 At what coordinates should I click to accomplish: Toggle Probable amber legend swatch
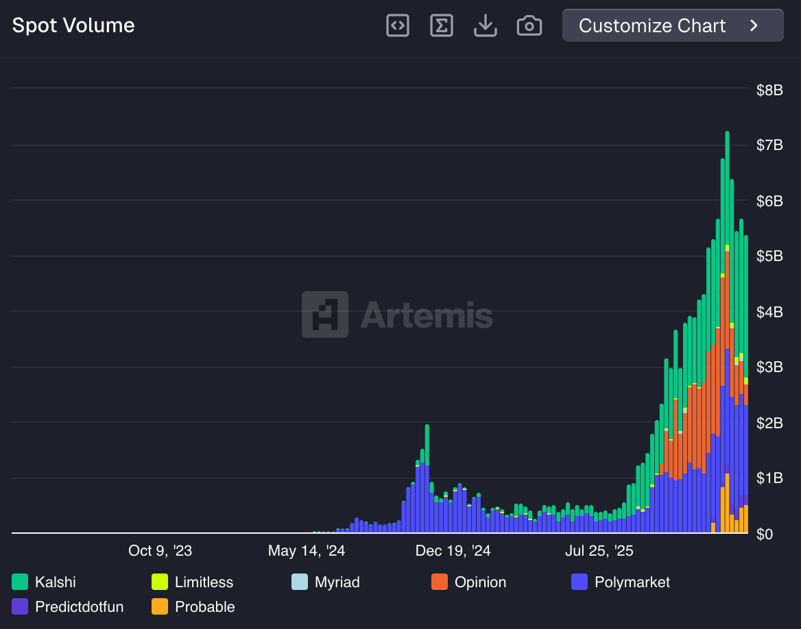[160, 606]
